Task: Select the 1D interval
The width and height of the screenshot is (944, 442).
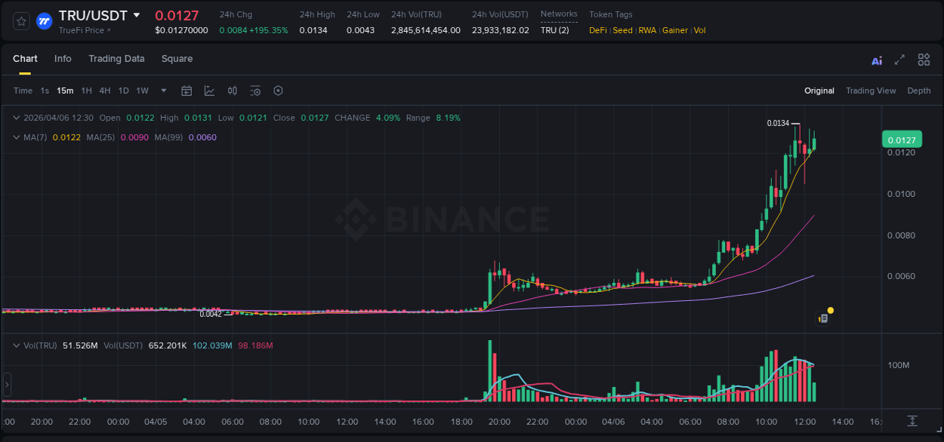Action: tap(123, 91)
